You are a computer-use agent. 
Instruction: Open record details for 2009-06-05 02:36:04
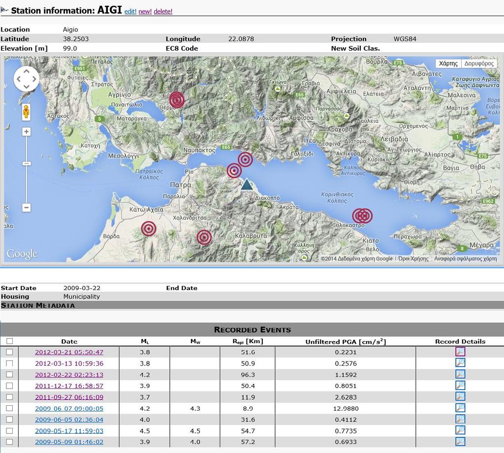click(x=460, y=419)
